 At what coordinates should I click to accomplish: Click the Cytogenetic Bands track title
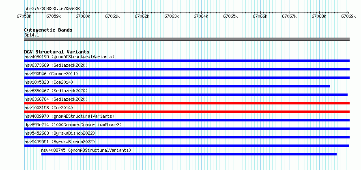click(x=48, y=30)
